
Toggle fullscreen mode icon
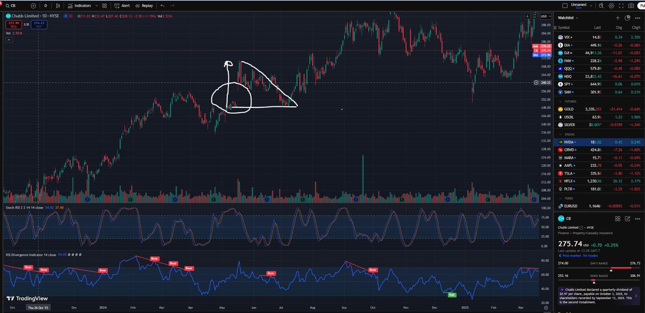pyautogui.click(x=622, y=5)
